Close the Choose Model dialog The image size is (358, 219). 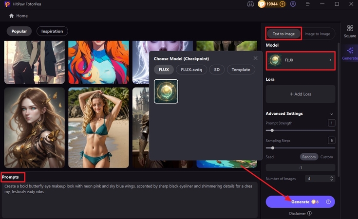pos(256,58)
